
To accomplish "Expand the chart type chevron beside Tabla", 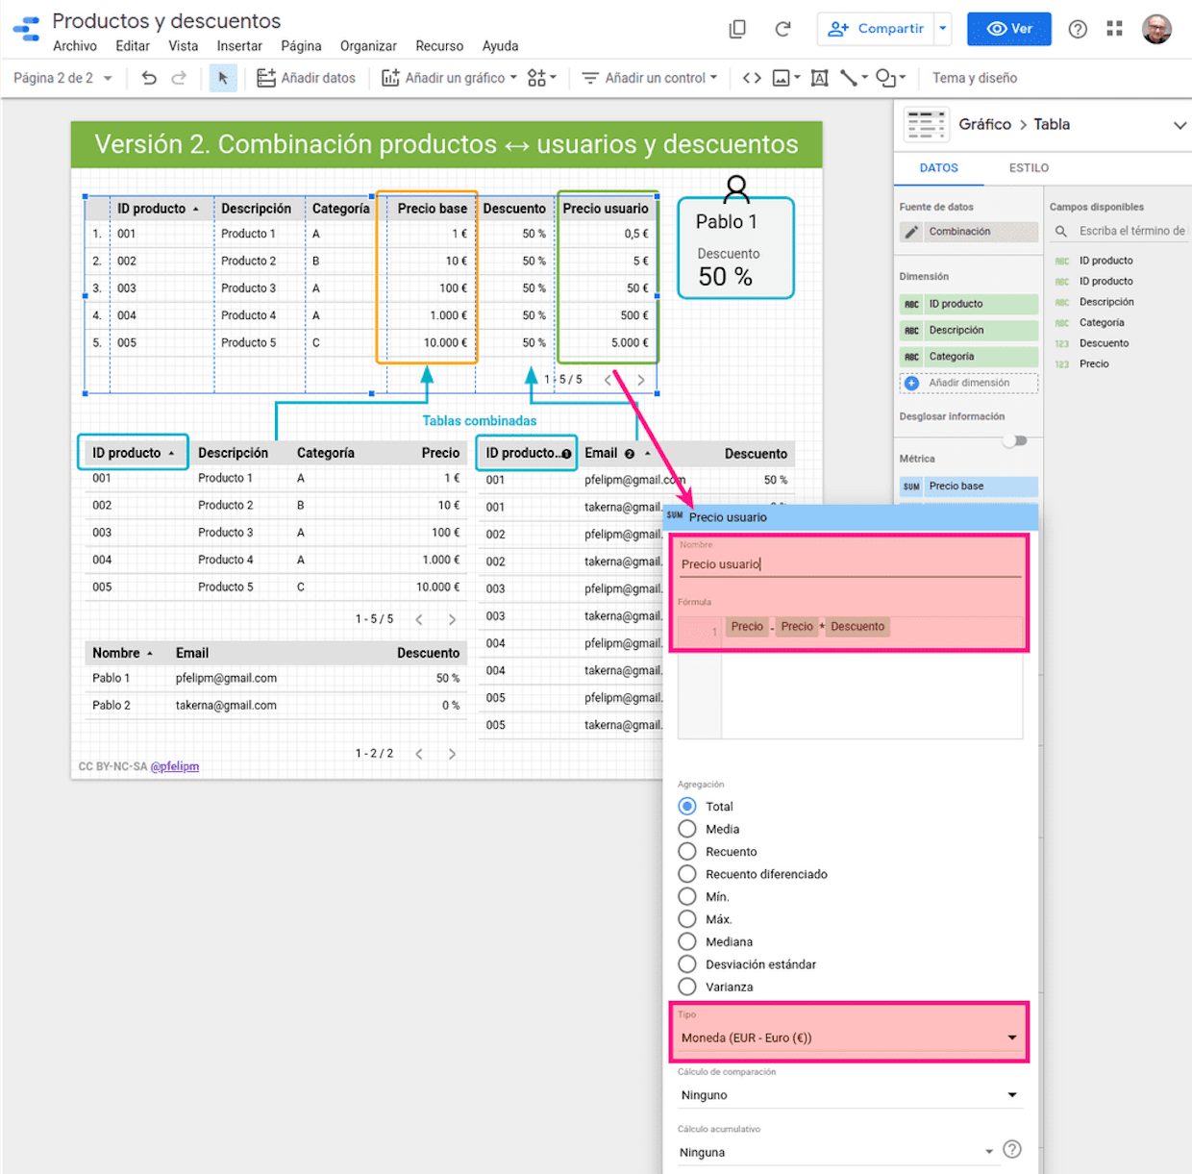I will 1180,125.
